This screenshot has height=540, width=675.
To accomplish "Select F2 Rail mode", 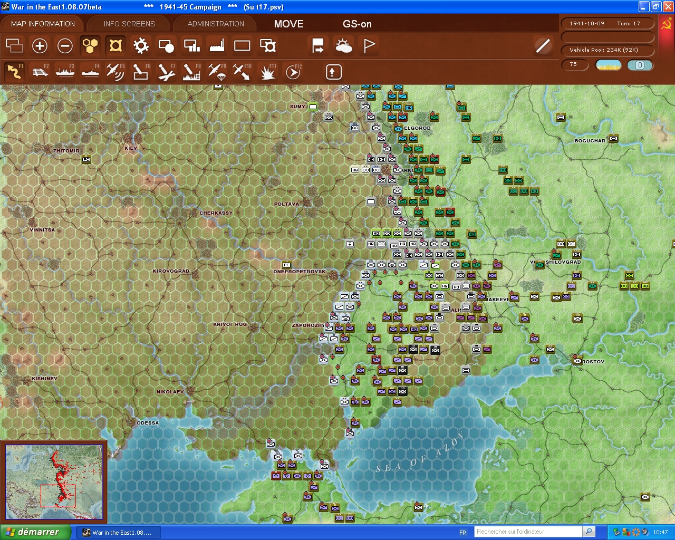I will click(x=40, y=71).
